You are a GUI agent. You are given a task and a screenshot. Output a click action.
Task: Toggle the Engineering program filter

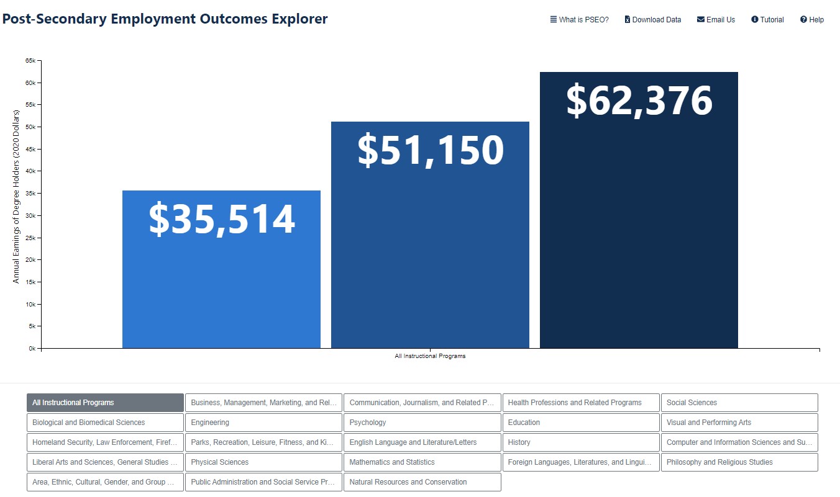point(263,423)
